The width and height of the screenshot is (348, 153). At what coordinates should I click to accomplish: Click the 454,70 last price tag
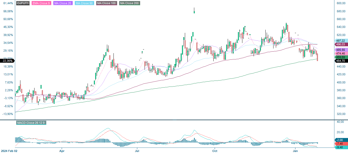coord(341,61)
